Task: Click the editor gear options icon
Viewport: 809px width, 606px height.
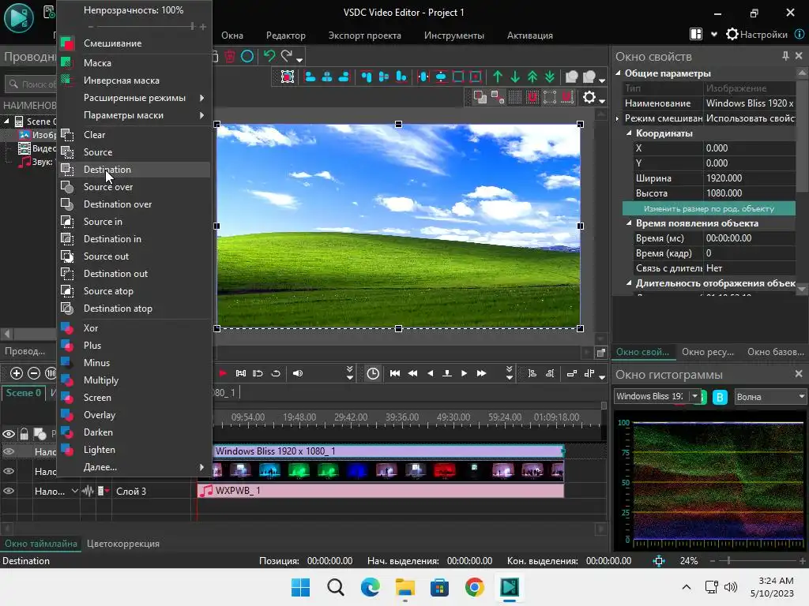Action: [x=589, y=97]
